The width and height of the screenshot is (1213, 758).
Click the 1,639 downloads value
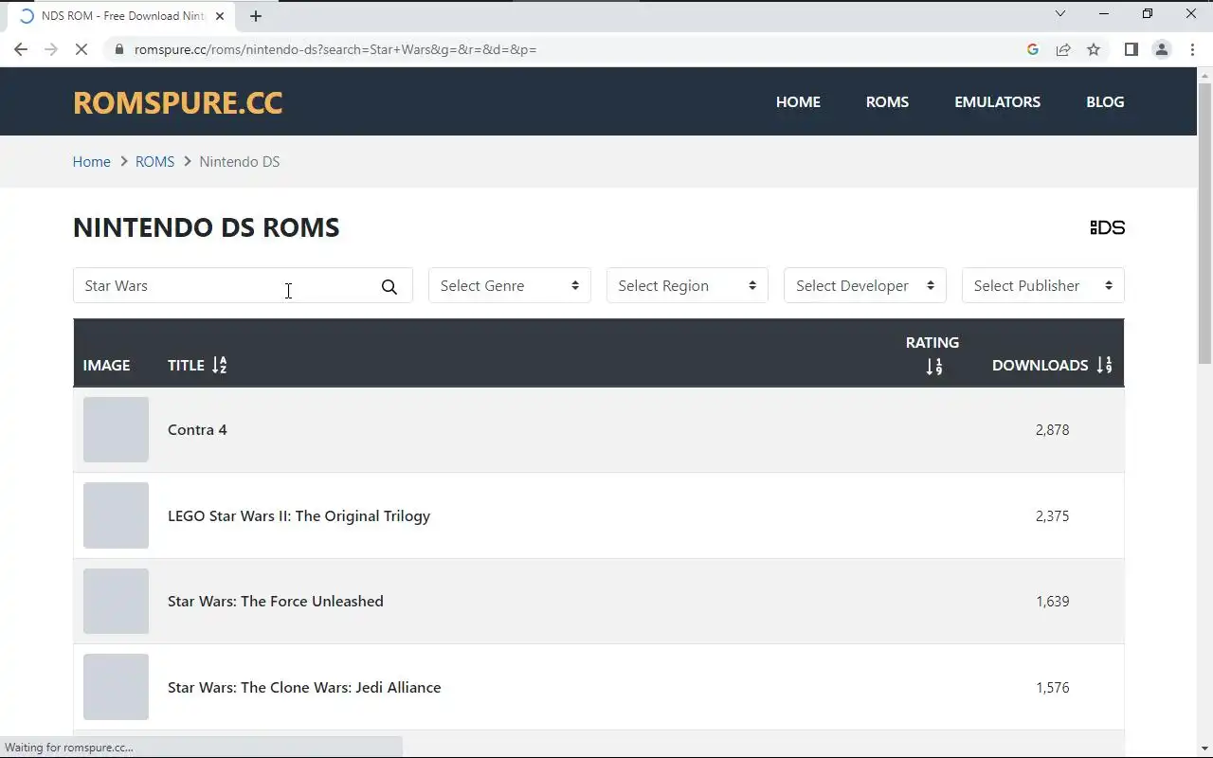click(1052, 601)
